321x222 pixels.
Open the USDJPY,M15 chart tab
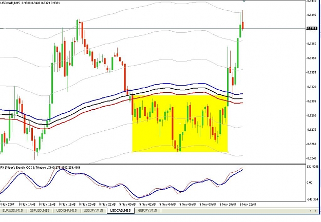tap(93, 210)
